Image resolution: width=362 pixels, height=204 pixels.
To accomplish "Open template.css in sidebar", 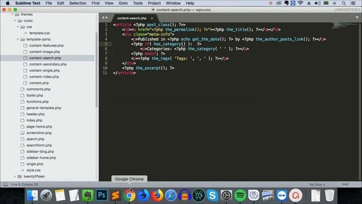I will [x=39, y=33].
